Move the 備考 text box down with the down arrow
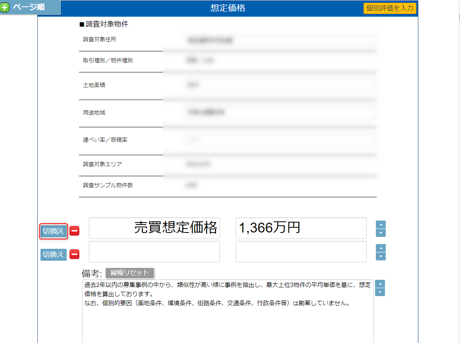The image size is (460, 343). (x=380, y=292)
